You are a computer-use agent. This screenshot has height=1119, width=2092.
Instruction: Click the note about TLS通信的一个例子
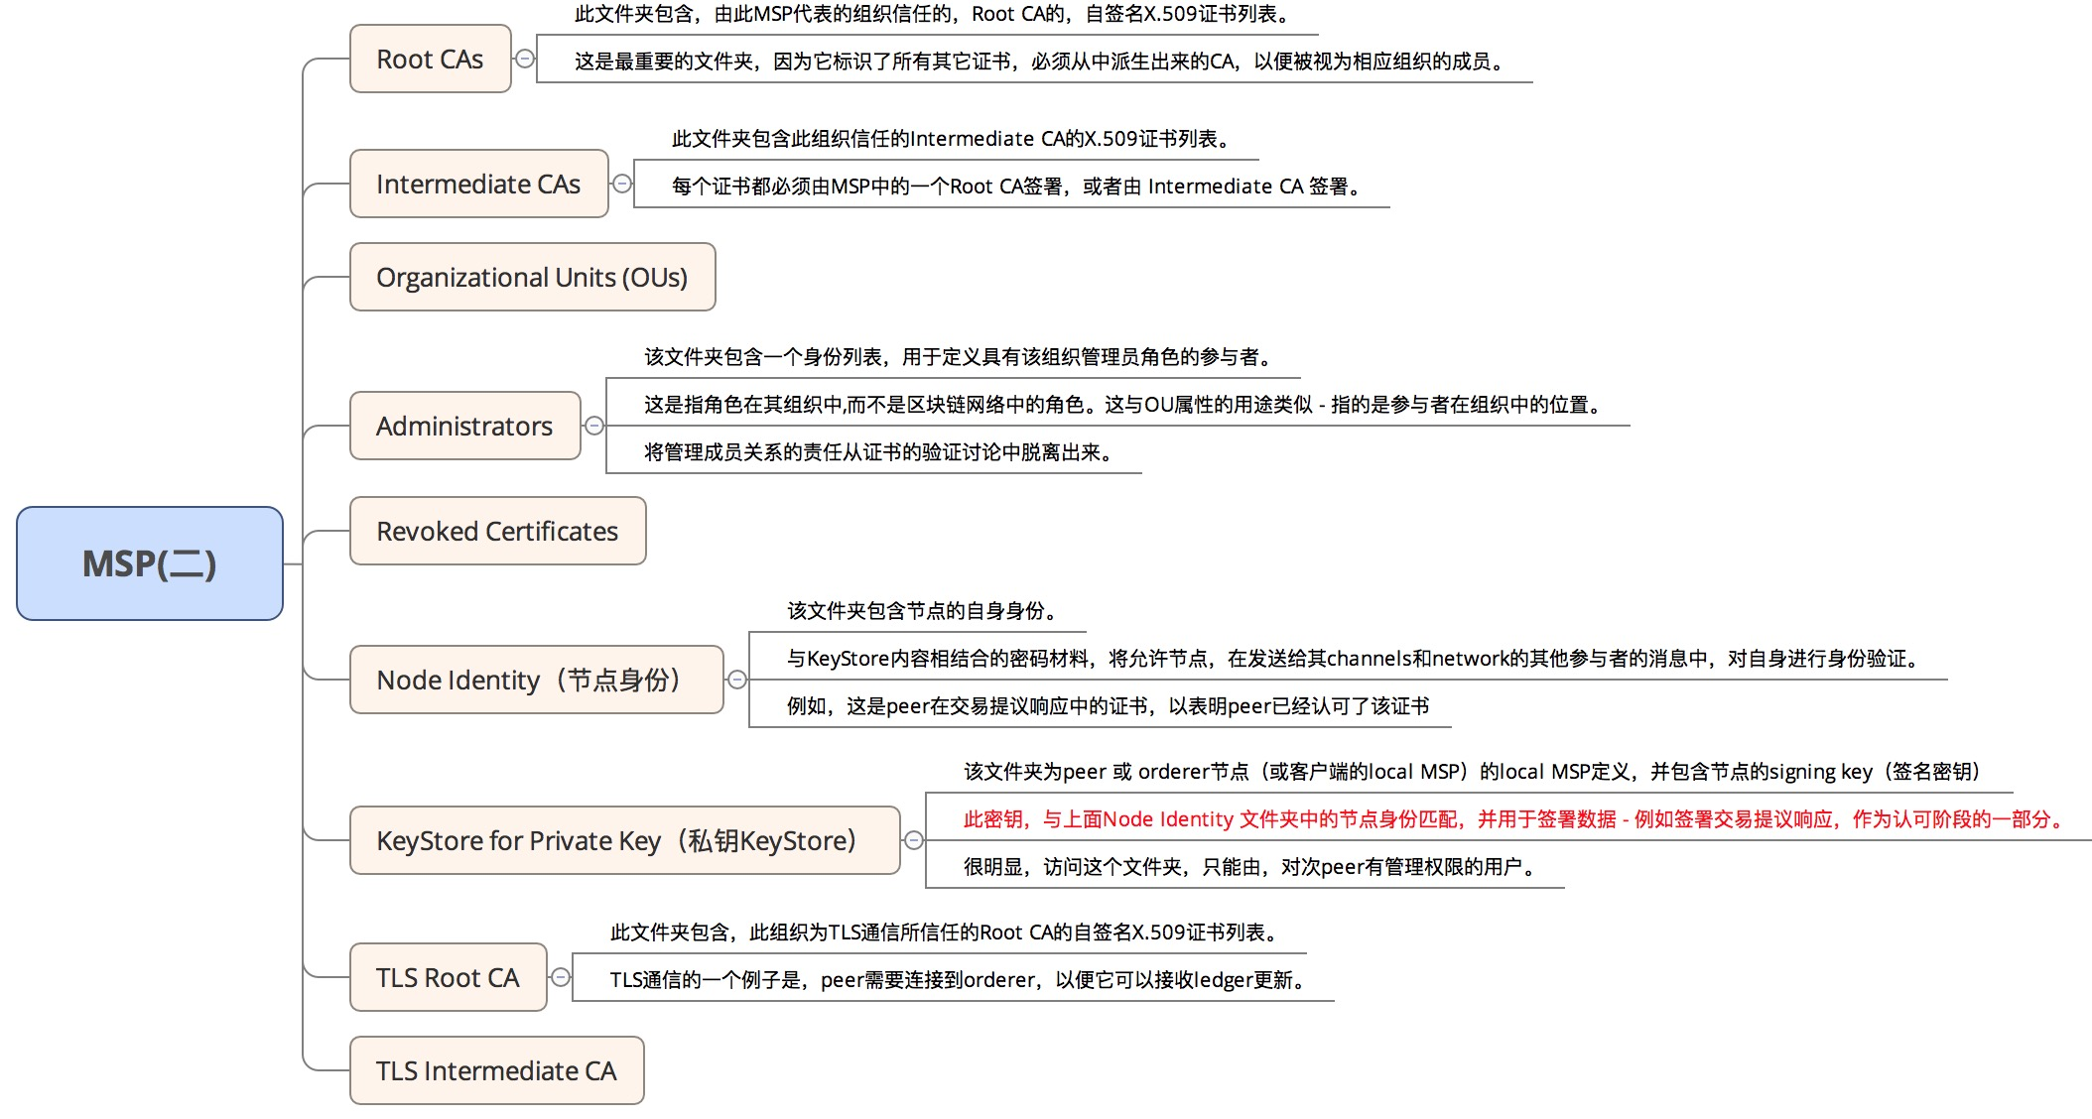(x=957, y=980)
